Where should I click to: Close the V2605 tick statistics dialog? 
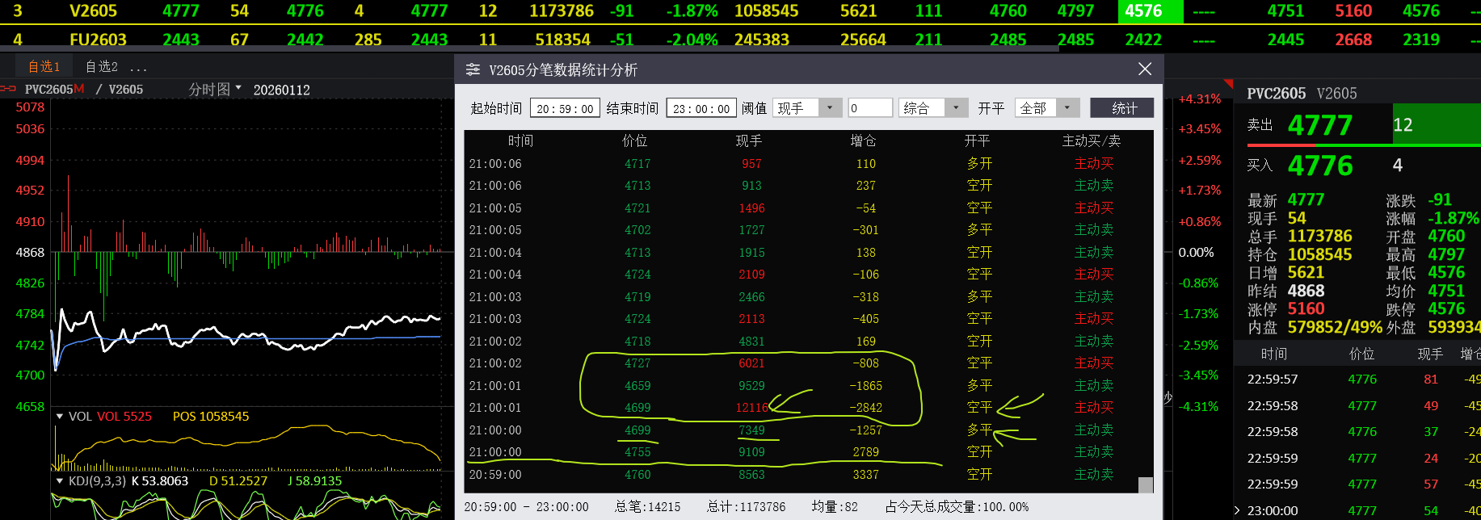[x=1145, y=69]
